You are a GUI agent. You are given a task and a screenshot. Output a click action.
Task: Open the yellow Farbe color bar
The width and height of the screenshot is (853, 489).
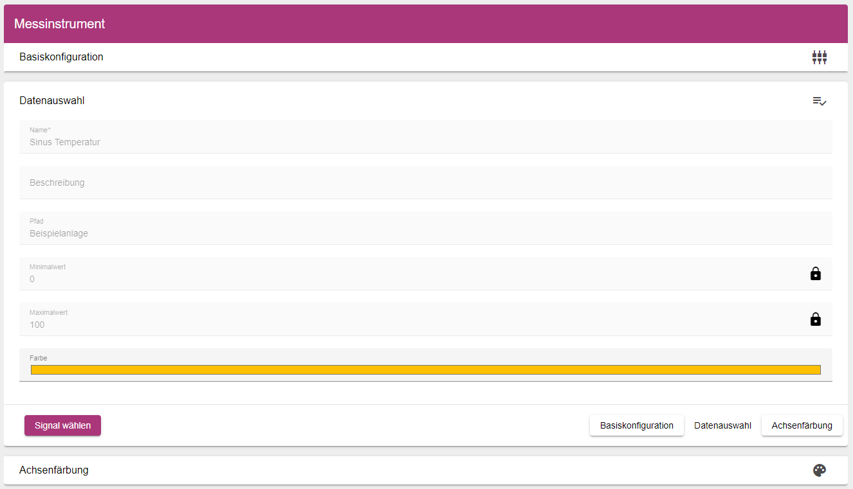tap(425, 369)
